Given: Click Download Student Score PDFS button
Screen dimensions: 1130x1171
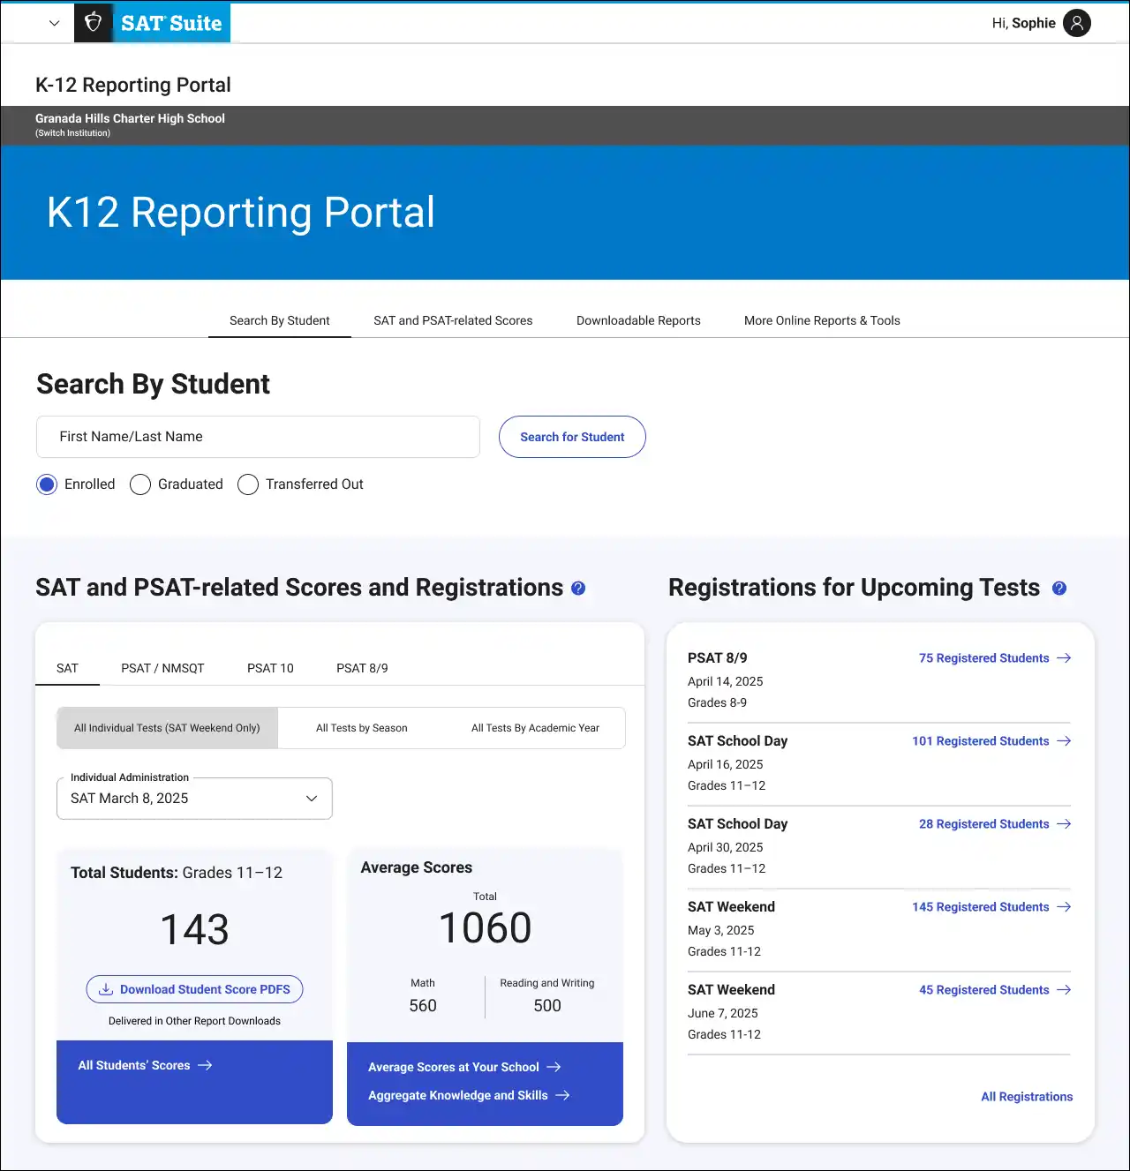Looking at the screenshot, I should (194, 989).
